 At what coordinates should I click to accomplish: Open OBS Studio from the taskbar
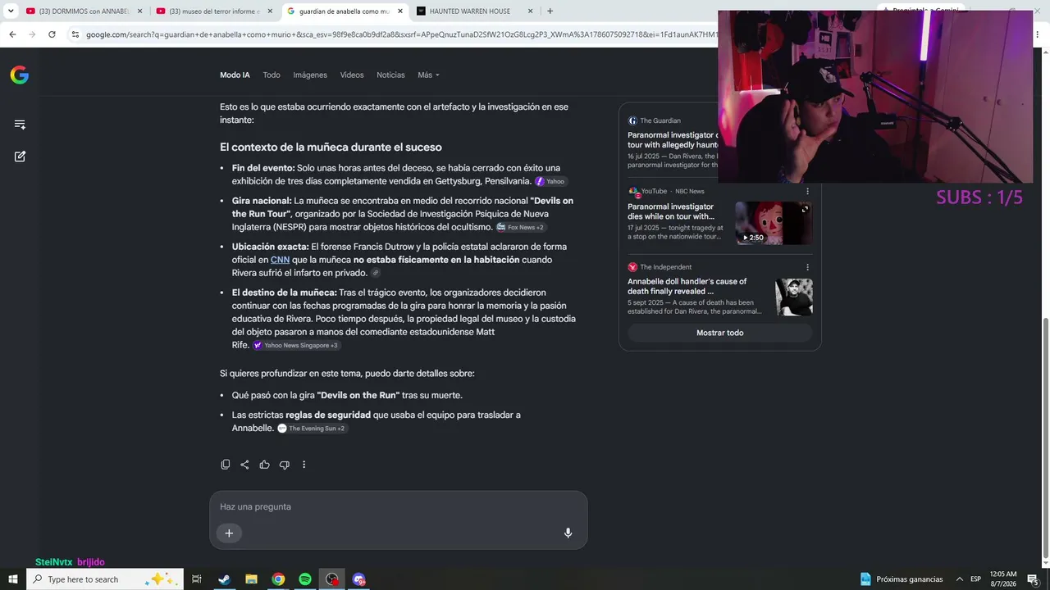[x=331, y=579]
